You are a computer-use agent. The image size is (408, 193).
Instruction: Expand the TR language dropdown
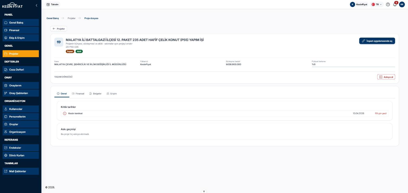click(377, 4)
